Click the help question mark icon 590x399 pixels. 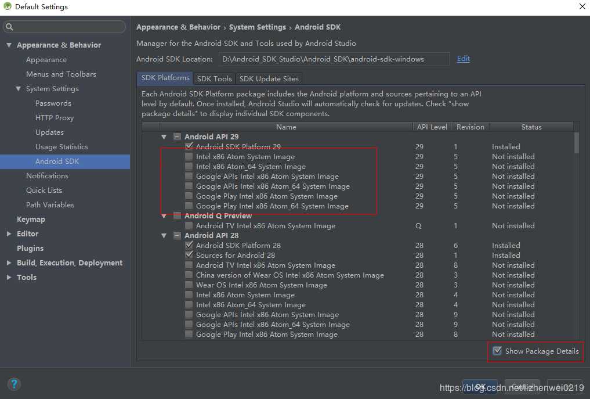15,384
